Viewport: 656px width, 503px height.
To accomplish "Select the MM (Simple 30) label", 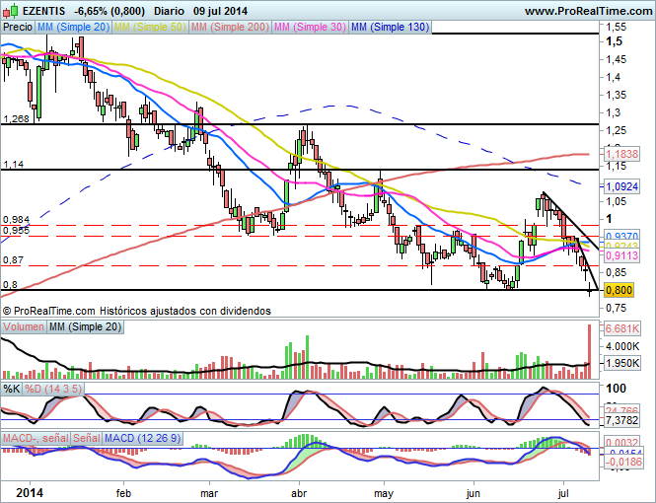I will click(x=310, y=28).
